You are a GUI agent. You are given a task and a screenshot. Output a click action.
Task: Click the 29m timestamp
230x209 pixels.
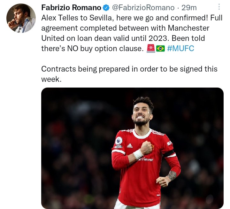tap(189, 8)
